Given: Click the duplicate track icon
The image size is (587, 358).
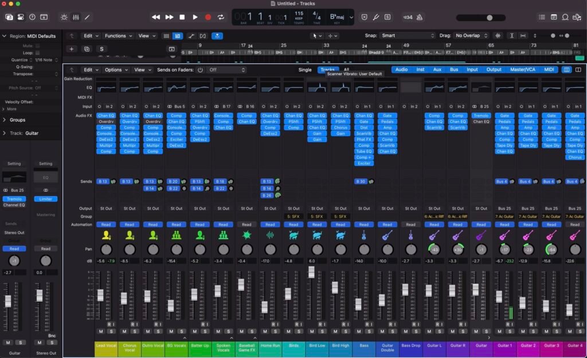Looking at the screenshot, I should pyautogui.click(x=87, y=49).
